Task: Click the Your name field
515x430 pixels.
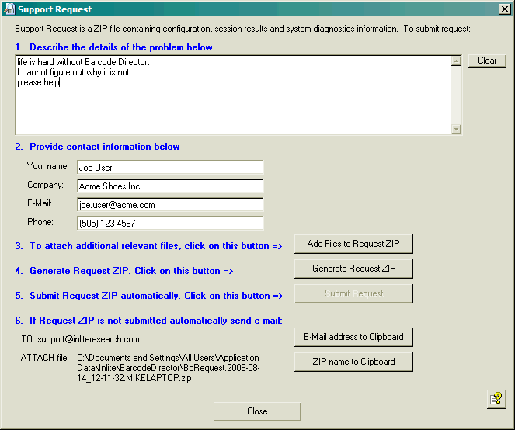Action: (169, 167)
